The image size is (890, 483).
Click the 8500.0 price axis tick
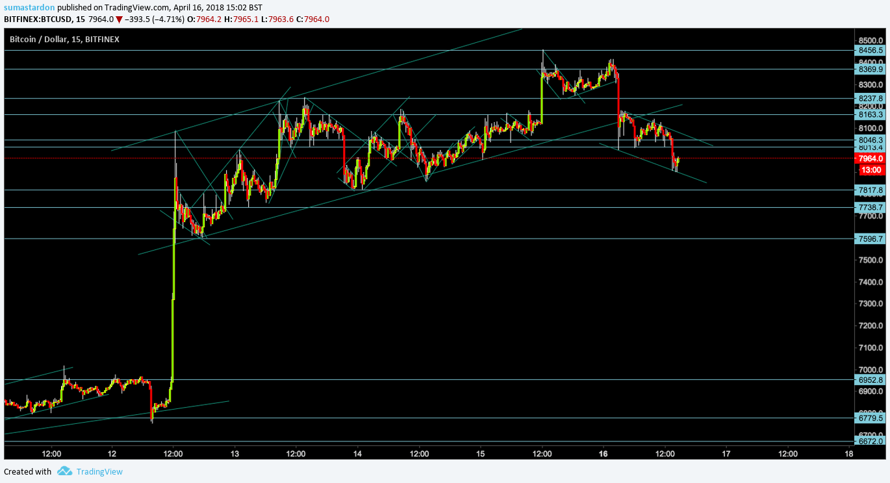871,40
